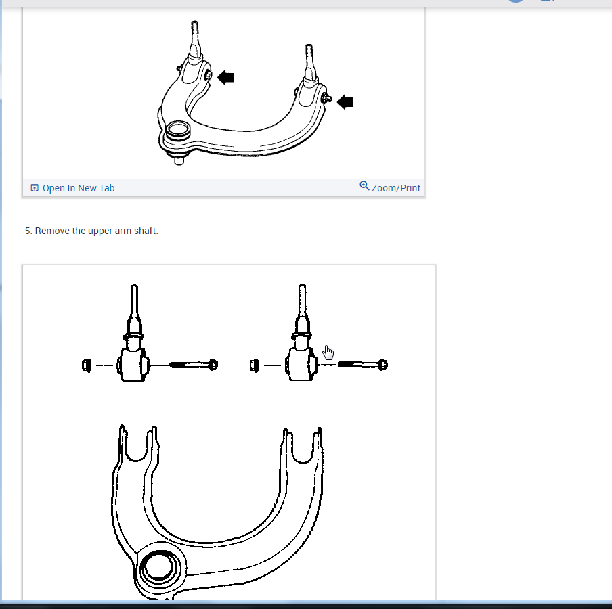Viewport: 612px width, 609px height.
Task: Click the partially visible icon beside the avatar
Action: point(548,2)
